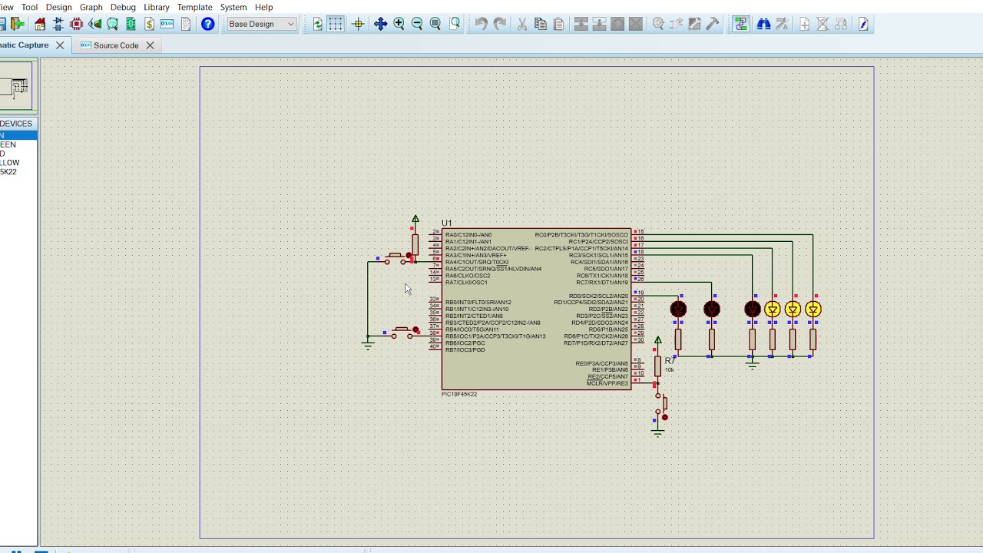
Task: Click the Zoom Out magnifier
Action: point(417,24)
